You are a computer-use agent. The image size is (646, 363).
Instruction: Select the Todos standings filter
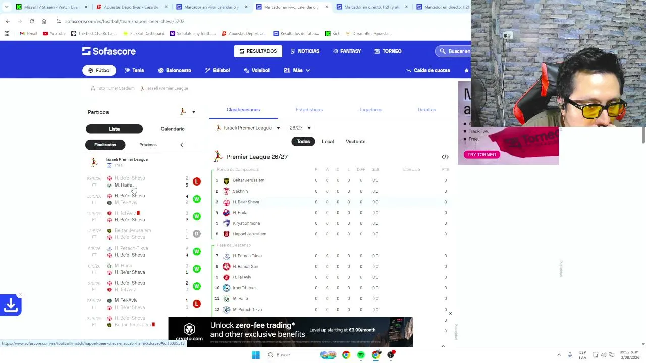tap(303, 142)
